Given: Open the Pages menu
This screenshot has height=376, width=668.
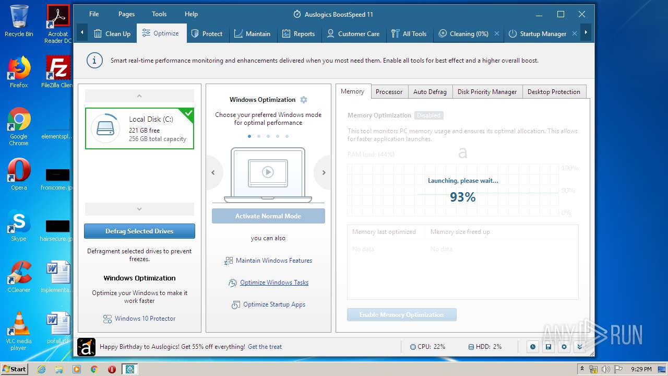Looking at the screenshot, I should (x=126, y=14).
